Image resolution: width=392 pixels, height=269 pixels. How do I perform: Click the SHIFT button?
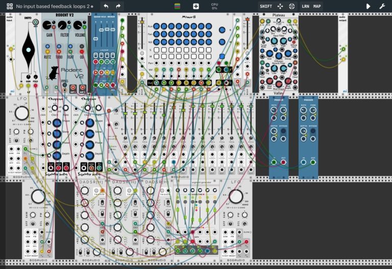pyautogui.click(x=266, y=6)
